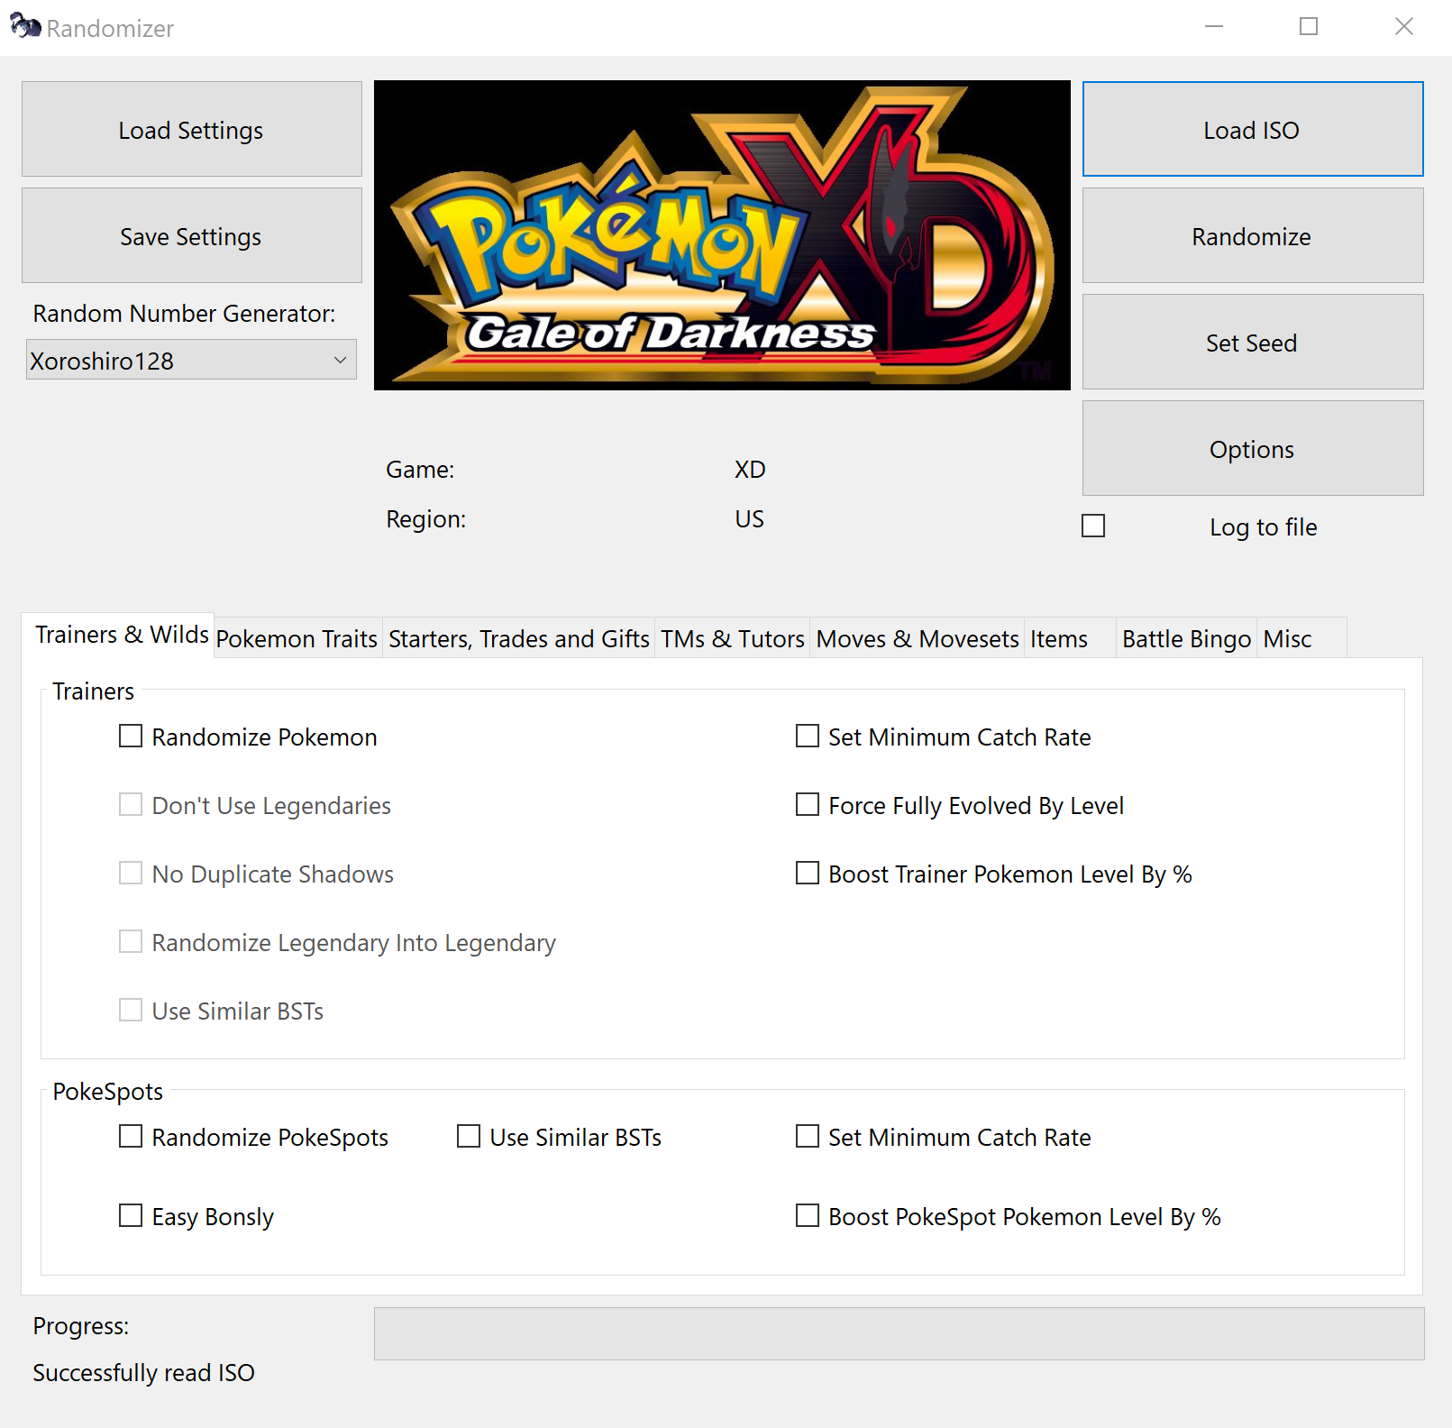Enable Force Fully Evolved By Level
The image size is (1452, 1428).
(807, 805)
